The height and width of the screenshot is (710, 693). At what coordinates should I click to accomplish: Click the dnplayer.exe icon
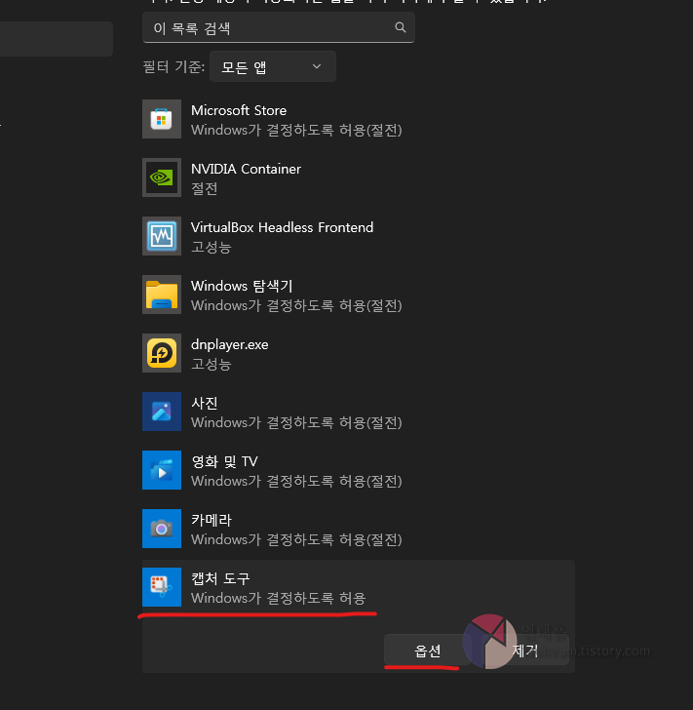point(162,353)
